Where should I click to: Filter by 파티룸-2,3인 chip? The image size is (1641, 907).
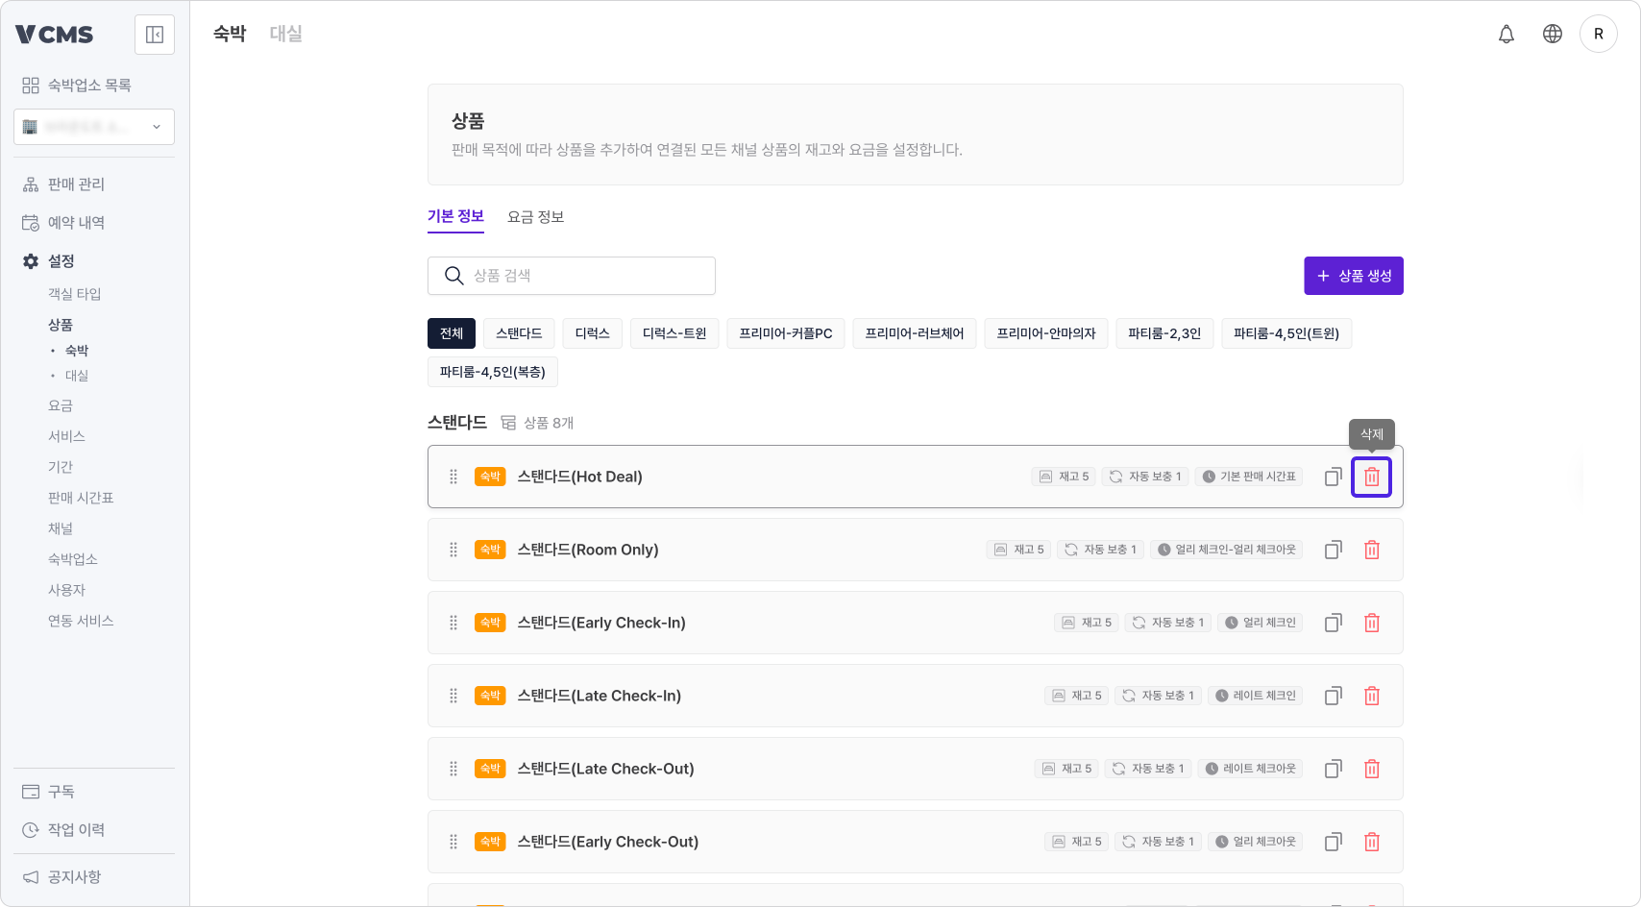(1164, 333)
